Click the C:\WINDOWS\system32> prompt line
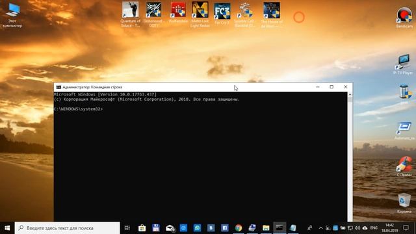 [x=78, y=109]
